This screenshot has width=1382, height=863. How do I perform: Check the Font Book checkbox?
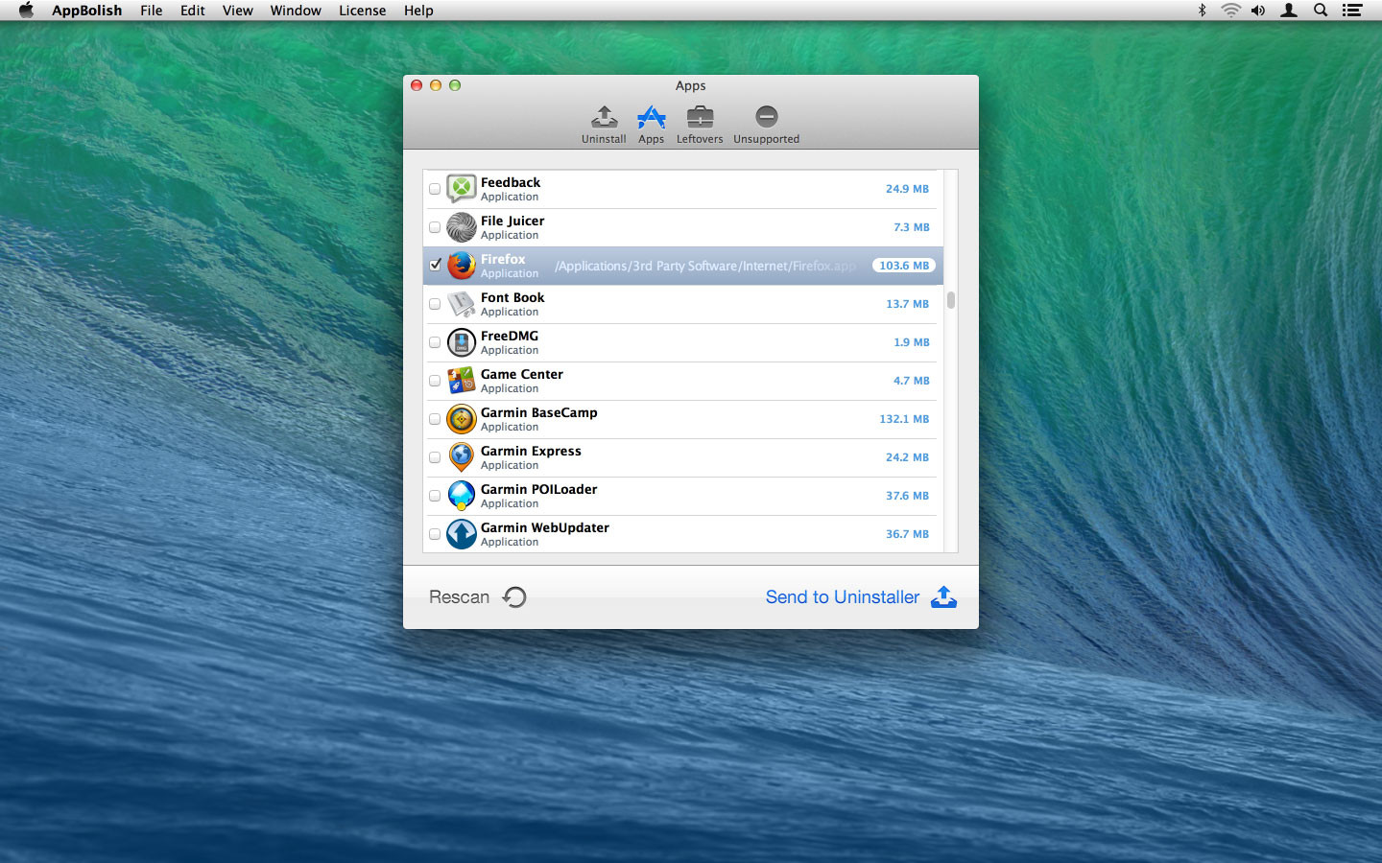click(435, 304)
